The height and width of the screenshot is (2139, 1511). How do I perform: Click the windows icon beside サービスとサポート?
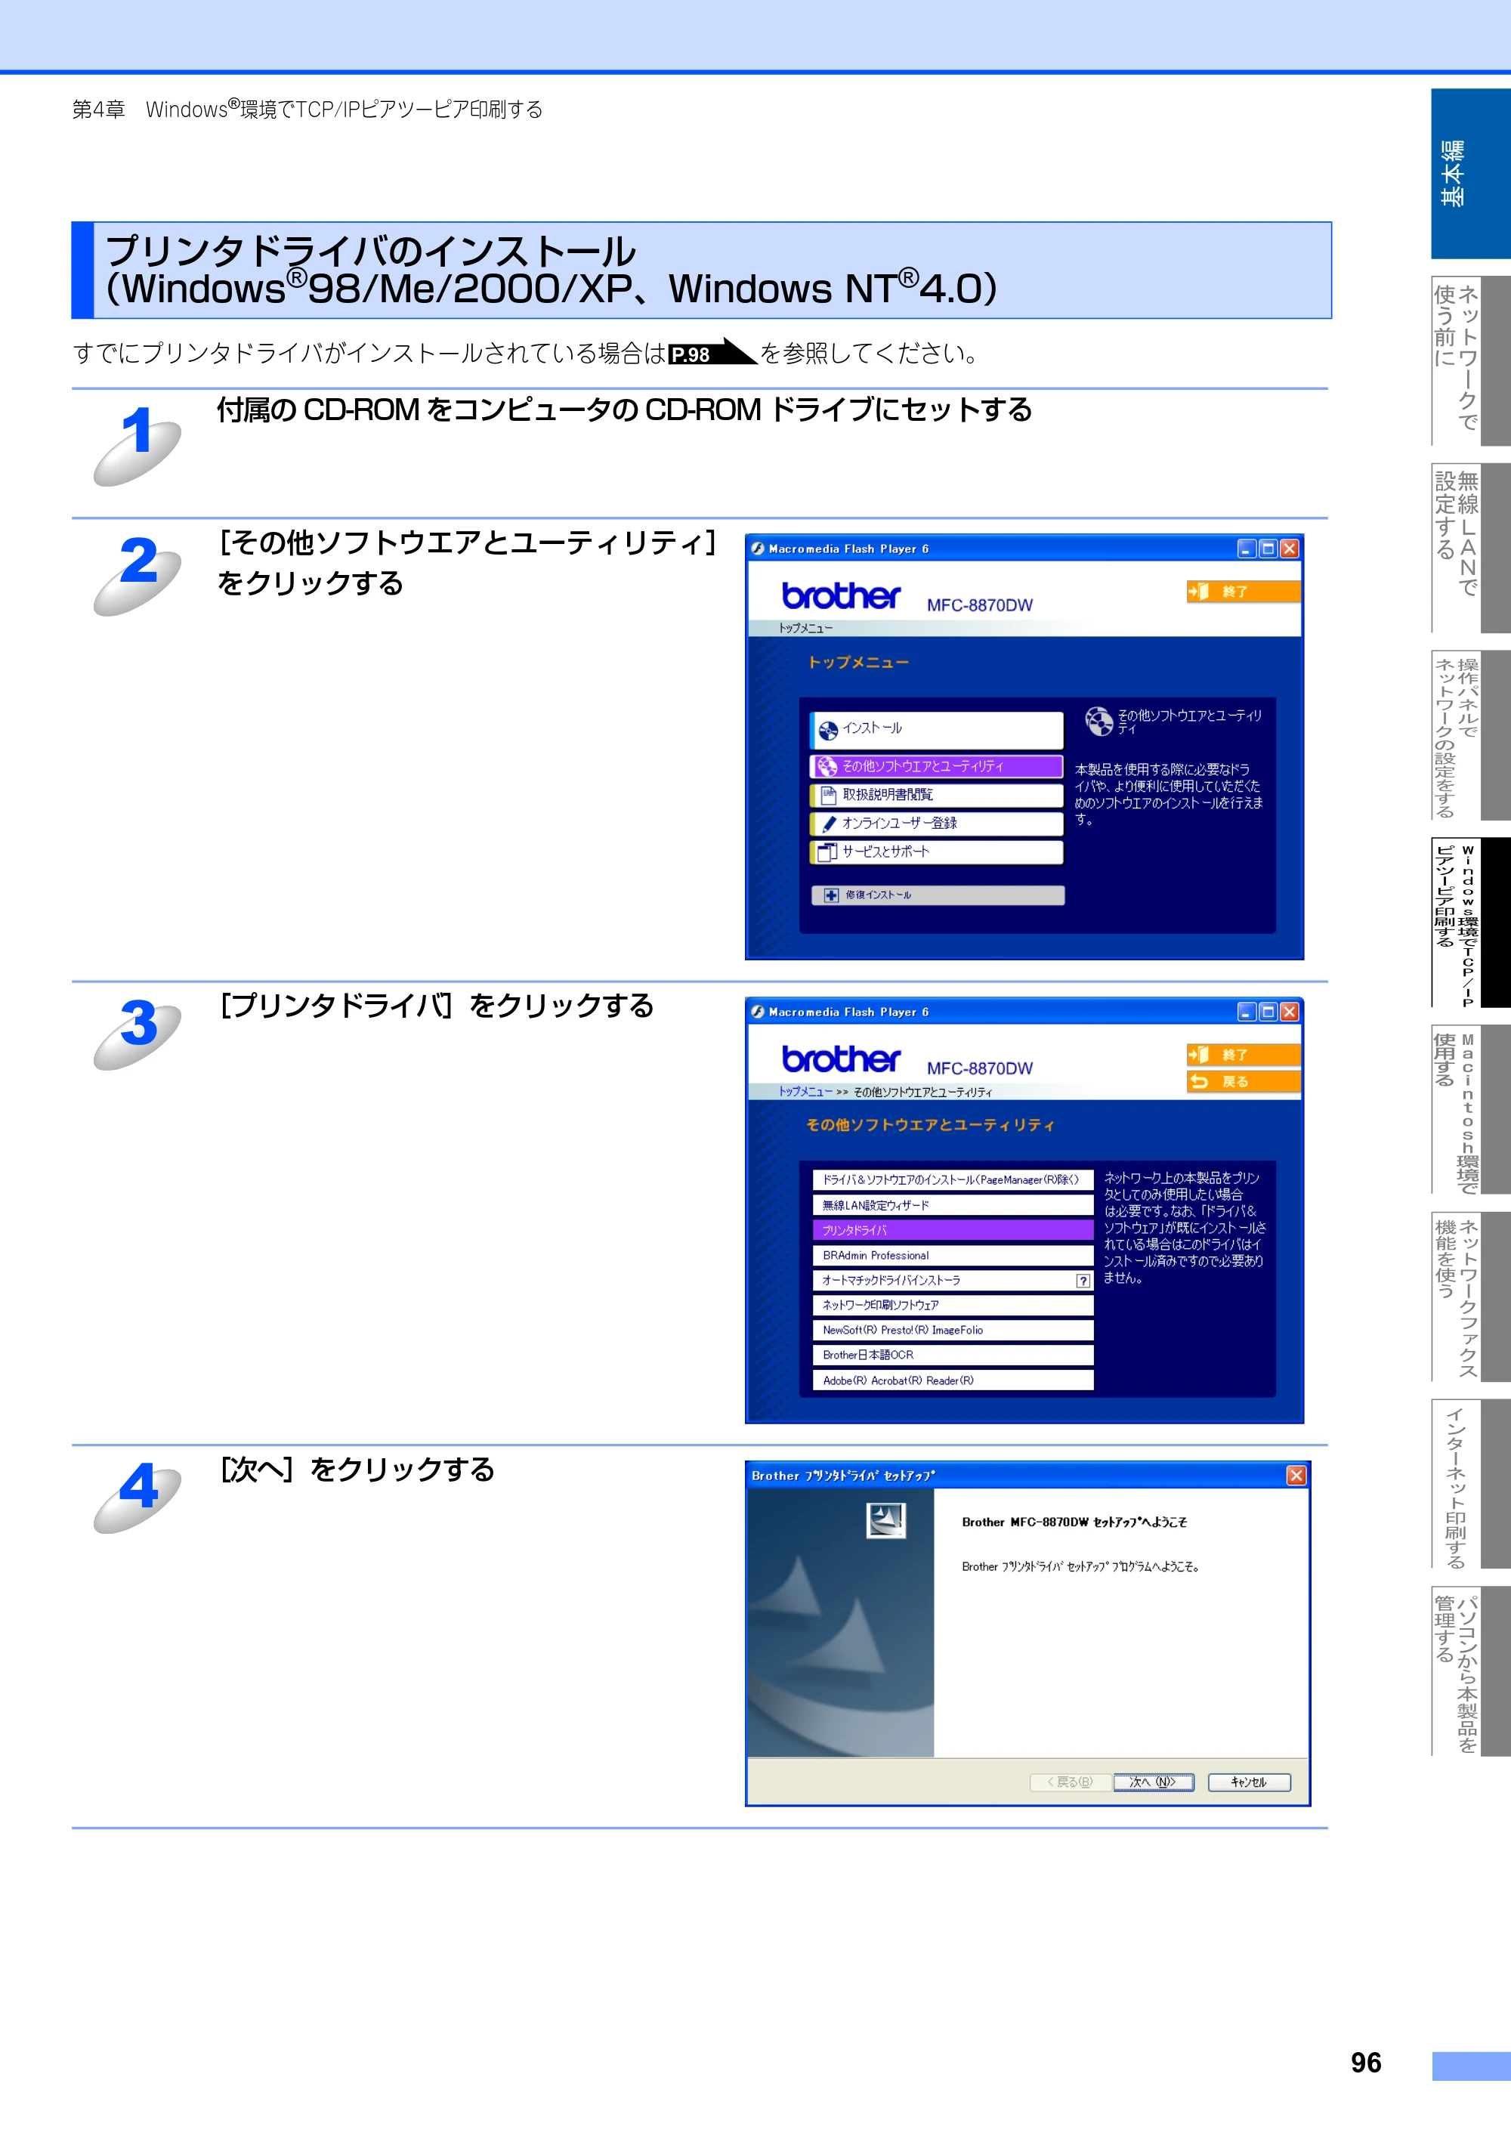point(827,852)
